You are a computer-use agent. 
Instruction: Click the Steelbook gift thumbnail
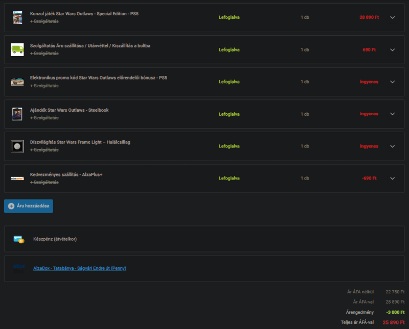pyautogui.click(x=17, y=114)
